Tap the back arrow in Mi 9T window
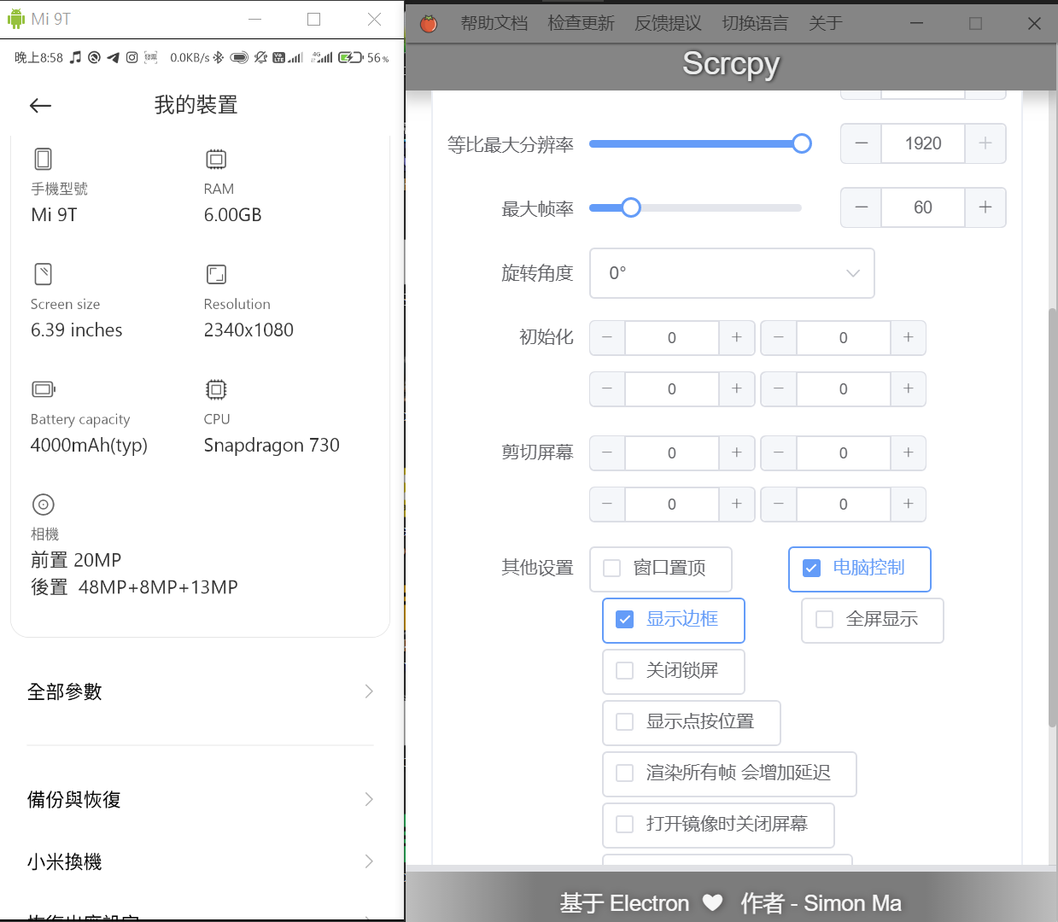The width and height of the screenshot is (1058, 922). click(40, 106)
